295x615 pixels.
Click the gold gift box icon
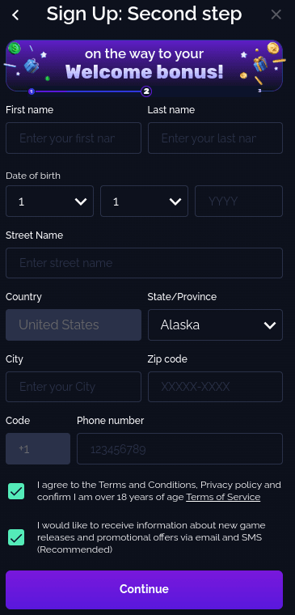[x=259, y=64]
